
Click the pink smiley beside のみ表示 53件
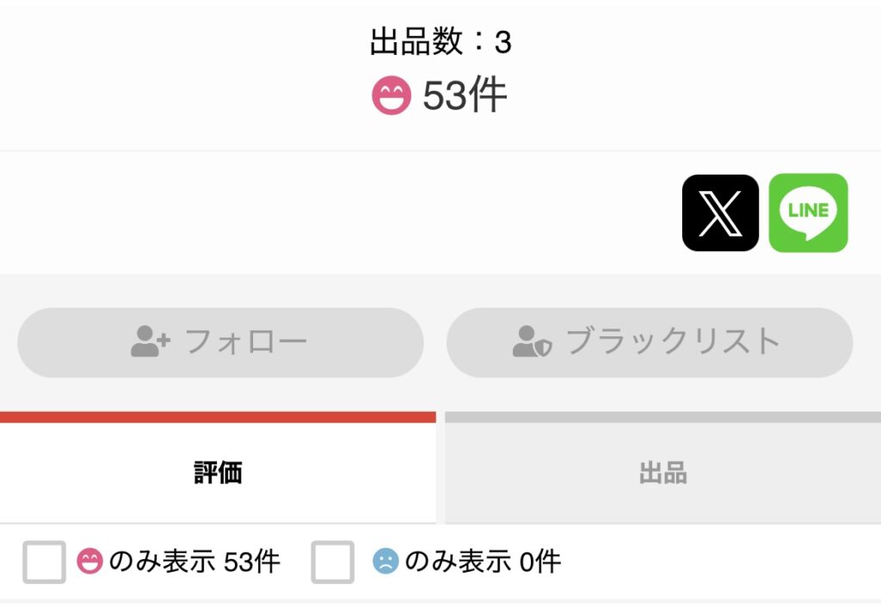click(89, 562)
